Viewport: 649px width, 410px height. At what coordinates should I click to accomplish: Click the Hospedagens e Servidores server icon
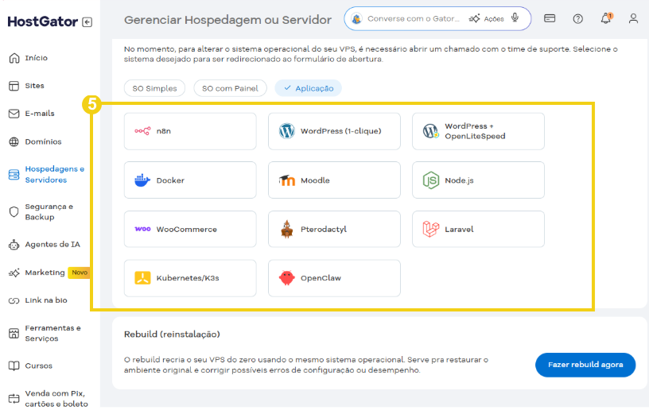click(x=14, y=175)
